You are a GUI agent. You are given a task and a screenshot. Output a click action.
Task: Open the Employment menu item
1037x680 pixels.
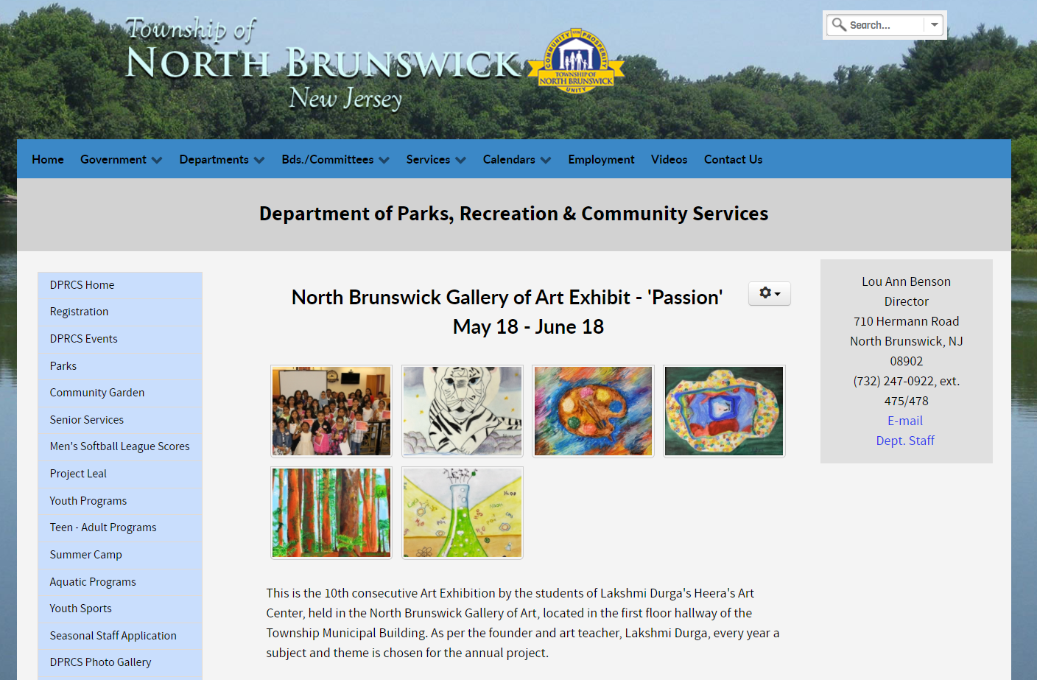(x=601, y=160)
